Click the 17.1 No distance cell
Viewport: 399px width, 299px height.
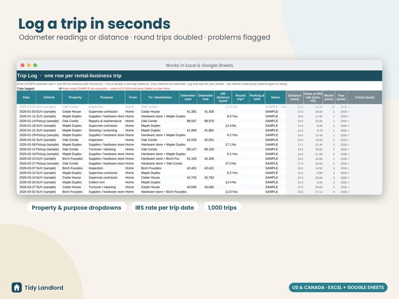pos(231,144)
